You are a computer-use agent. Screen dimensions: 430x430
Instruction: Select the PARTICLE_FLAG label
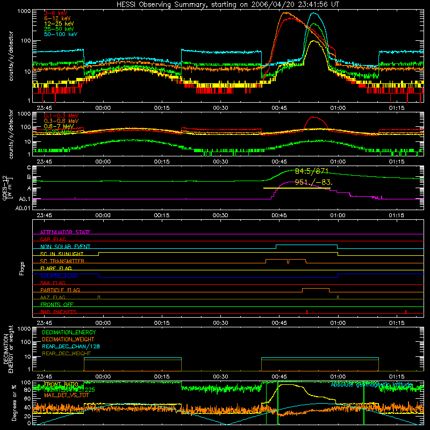pos(60,290)
